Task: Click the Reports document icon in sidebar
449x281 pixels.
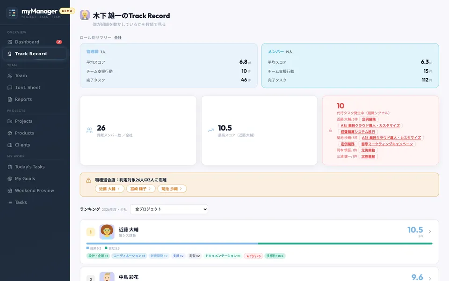Action: coord(10,99)
